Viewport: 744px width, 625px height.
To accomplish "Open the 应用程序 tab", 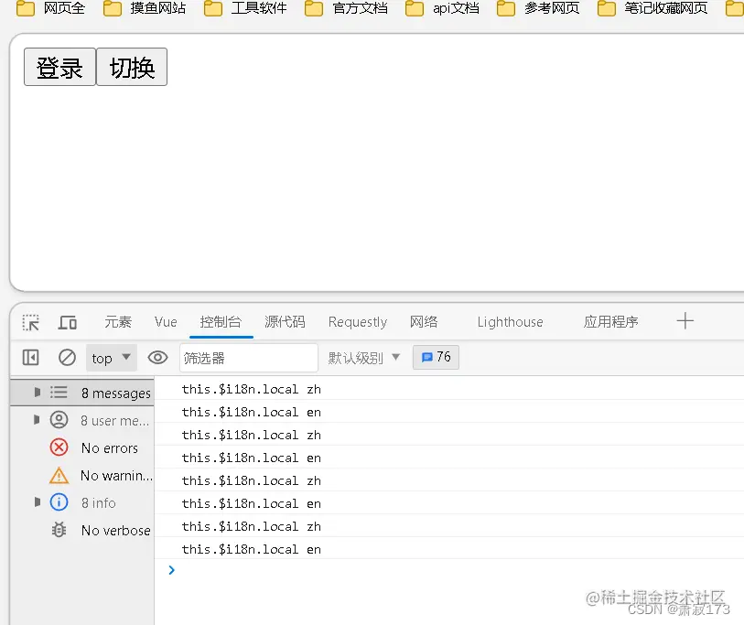I will (x=610, y=322).
